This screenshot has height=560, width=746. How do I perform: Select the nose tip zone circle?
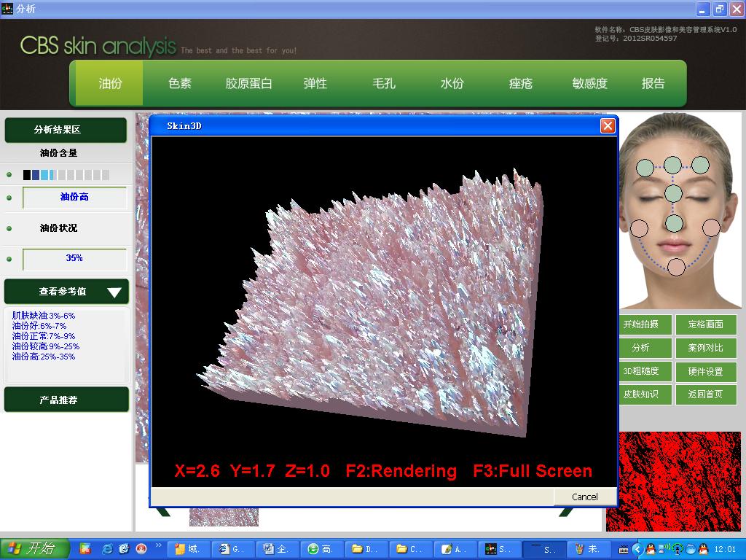coord(675,223)
